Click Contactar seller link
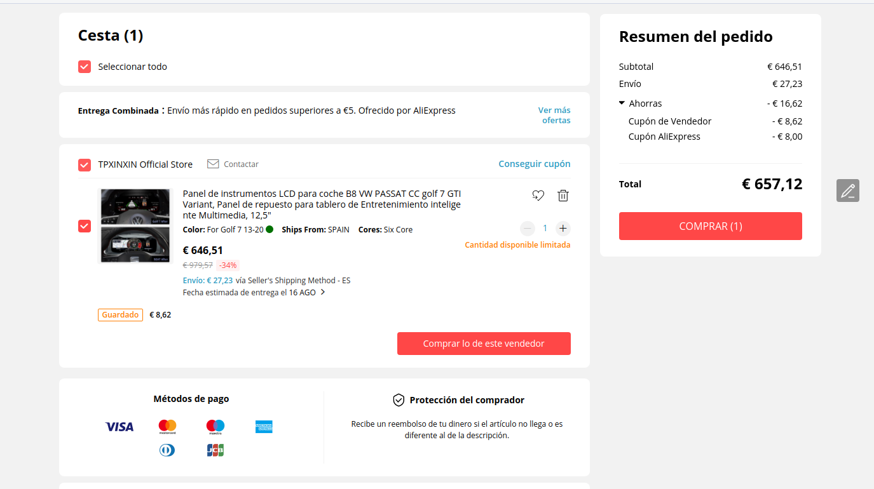Screen dimensions: 874x489 pos(241,164)
